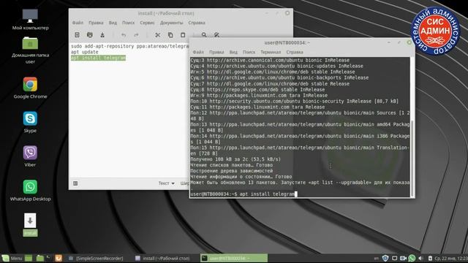Open the Справка menu in text editor
The width and height of the screenshot is (468, 263).
tap(197, 23)
